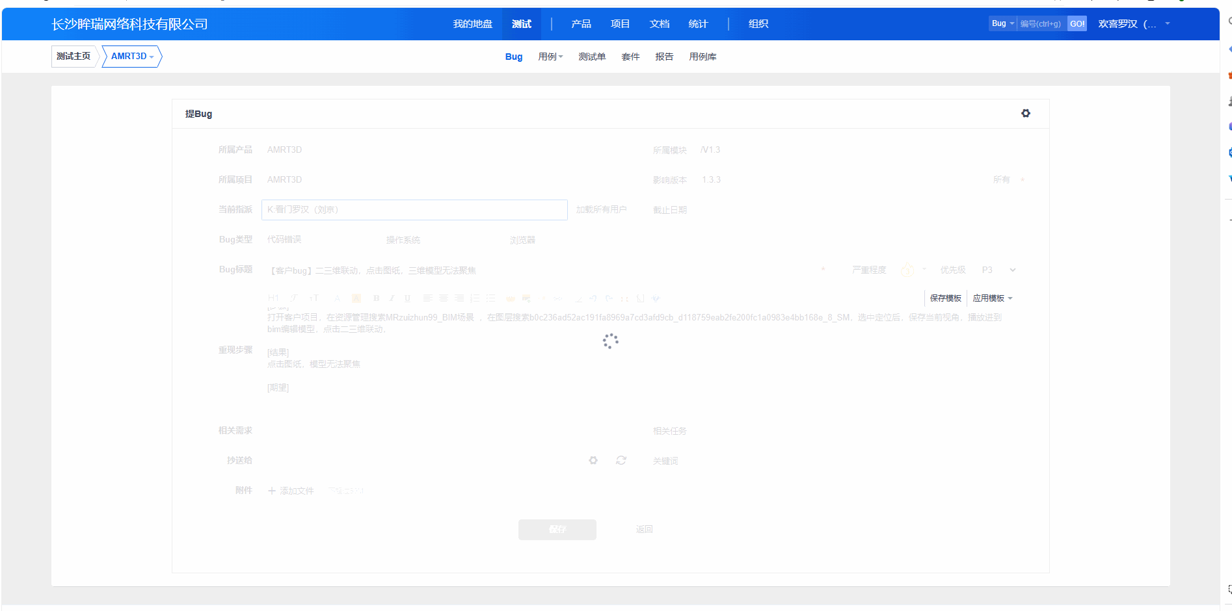Click the 保存模板 button
The width and height of the screenshot is (1232, 611).
pos(946,298)
